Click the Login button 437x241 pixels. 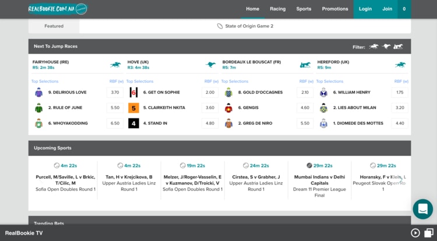[x=365, y=9]
